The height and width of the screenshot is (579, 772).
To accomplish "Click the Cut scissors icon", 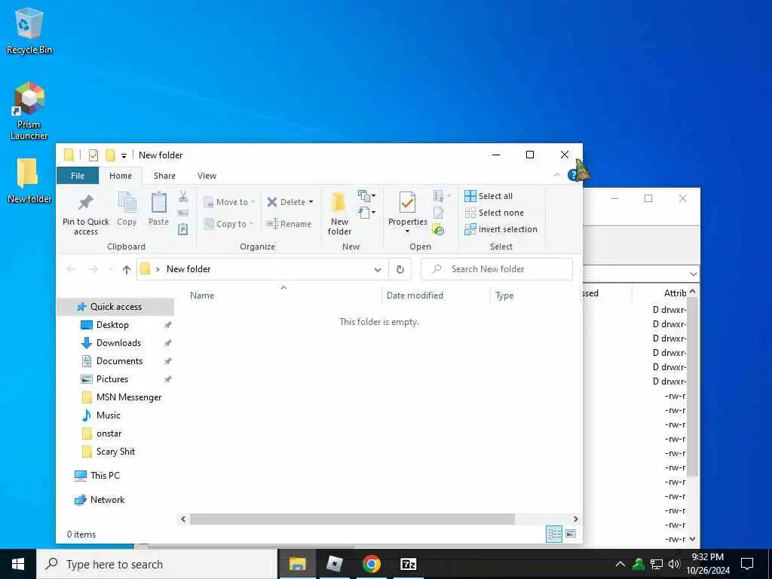I will point(182,197).
